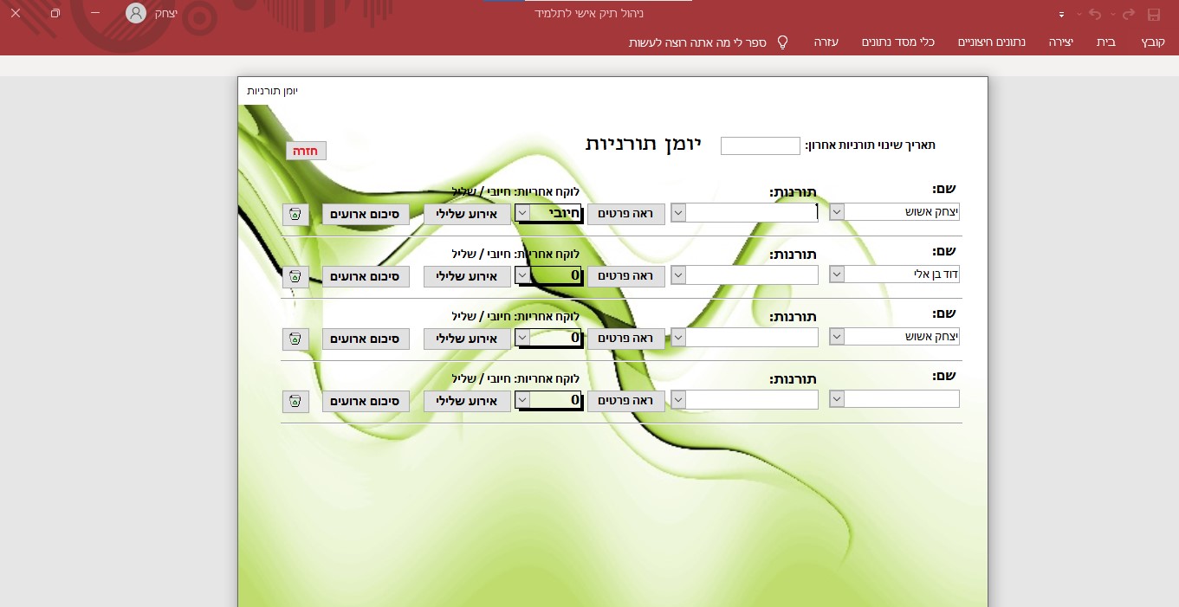The height and width of the screenshot is (607, 1179).
Task: Click אירוע שלילי for דוד בן אלי
Action: (466, 276)
